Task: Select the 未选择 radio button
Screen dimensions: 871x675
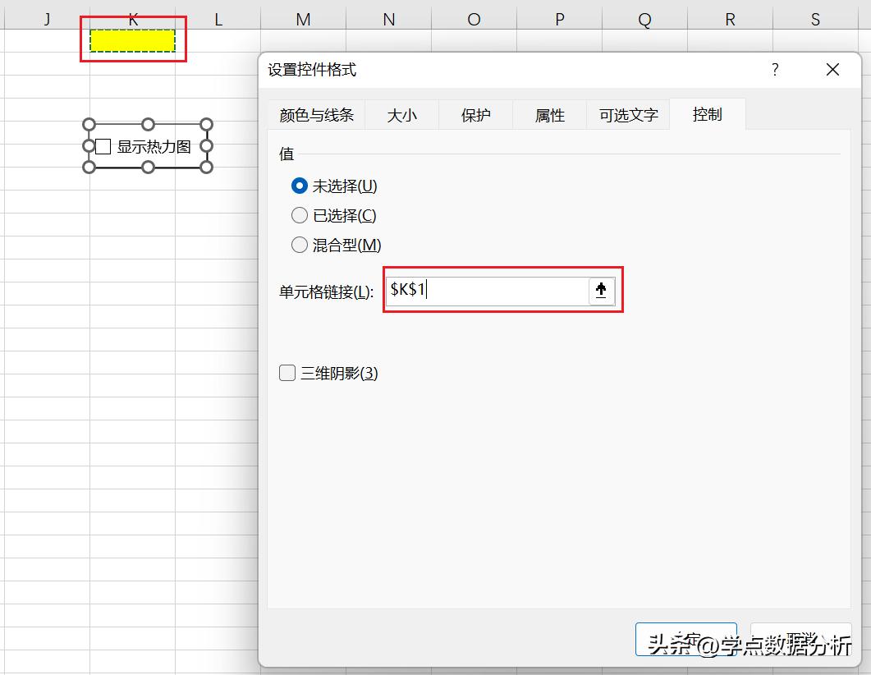Action: coord(300,186)
